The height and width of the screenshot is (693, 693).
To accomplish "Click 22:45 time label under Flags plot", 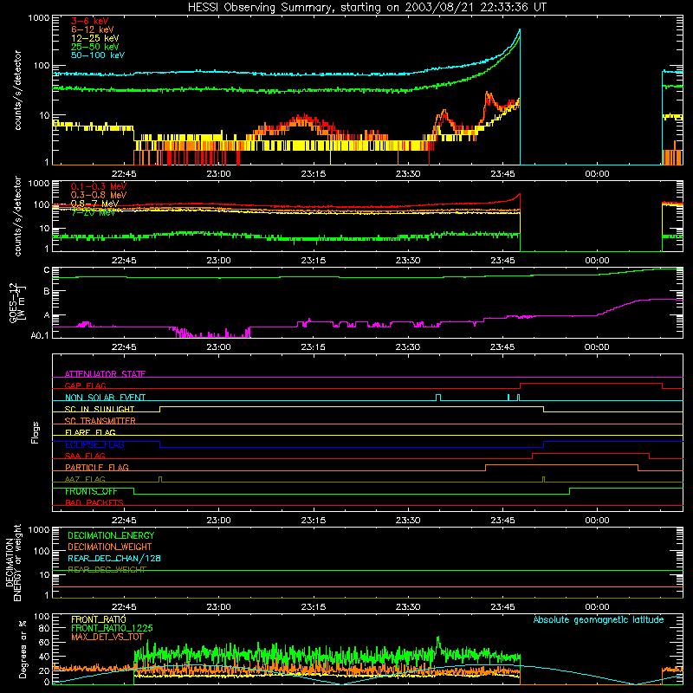I will pos(124,521).
